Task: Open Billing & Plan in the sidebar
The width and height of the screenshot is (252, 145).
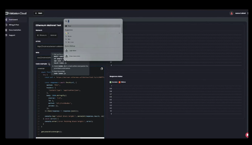Action: (14, 25)
